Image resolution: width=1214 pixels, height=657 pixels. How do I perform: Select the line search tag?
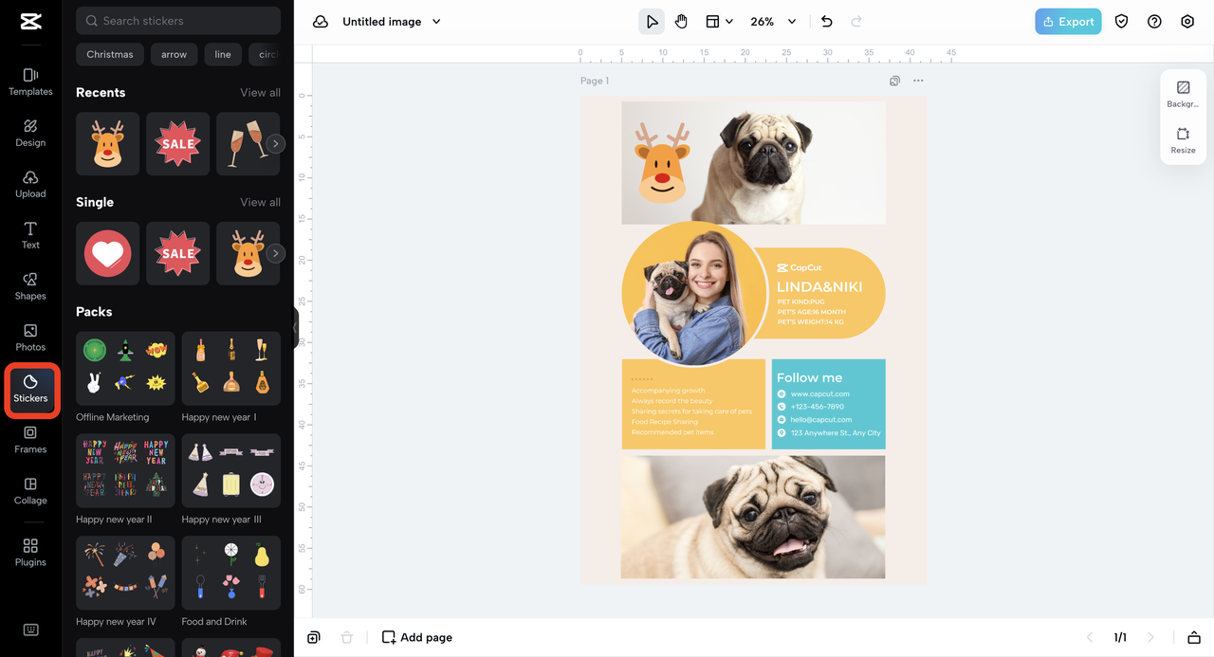[223, 54]
